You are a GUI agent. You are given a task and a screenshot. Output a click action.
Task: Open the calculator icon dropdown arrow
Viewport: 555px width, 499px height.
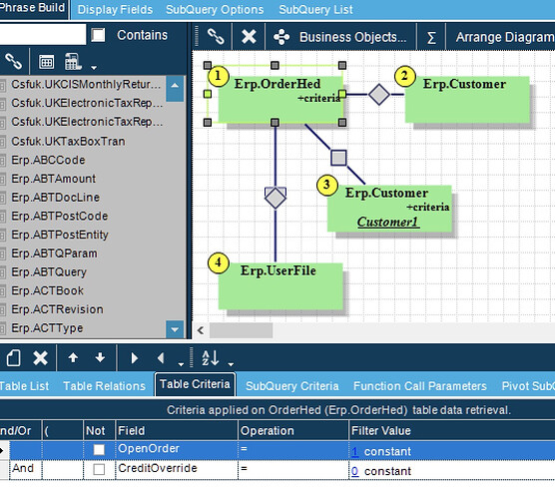[94, 67]
